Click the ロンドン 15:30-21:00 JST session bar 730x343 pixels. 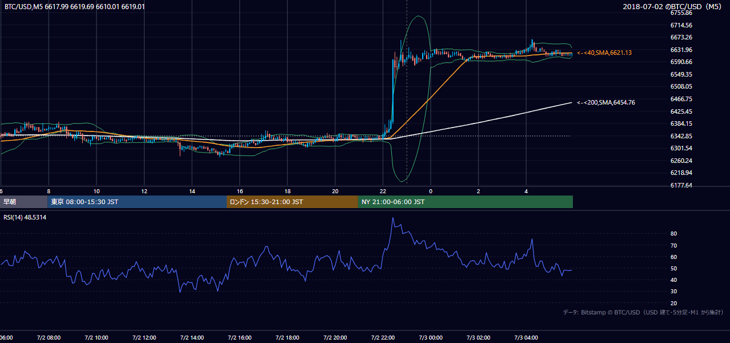pos(292,202)
